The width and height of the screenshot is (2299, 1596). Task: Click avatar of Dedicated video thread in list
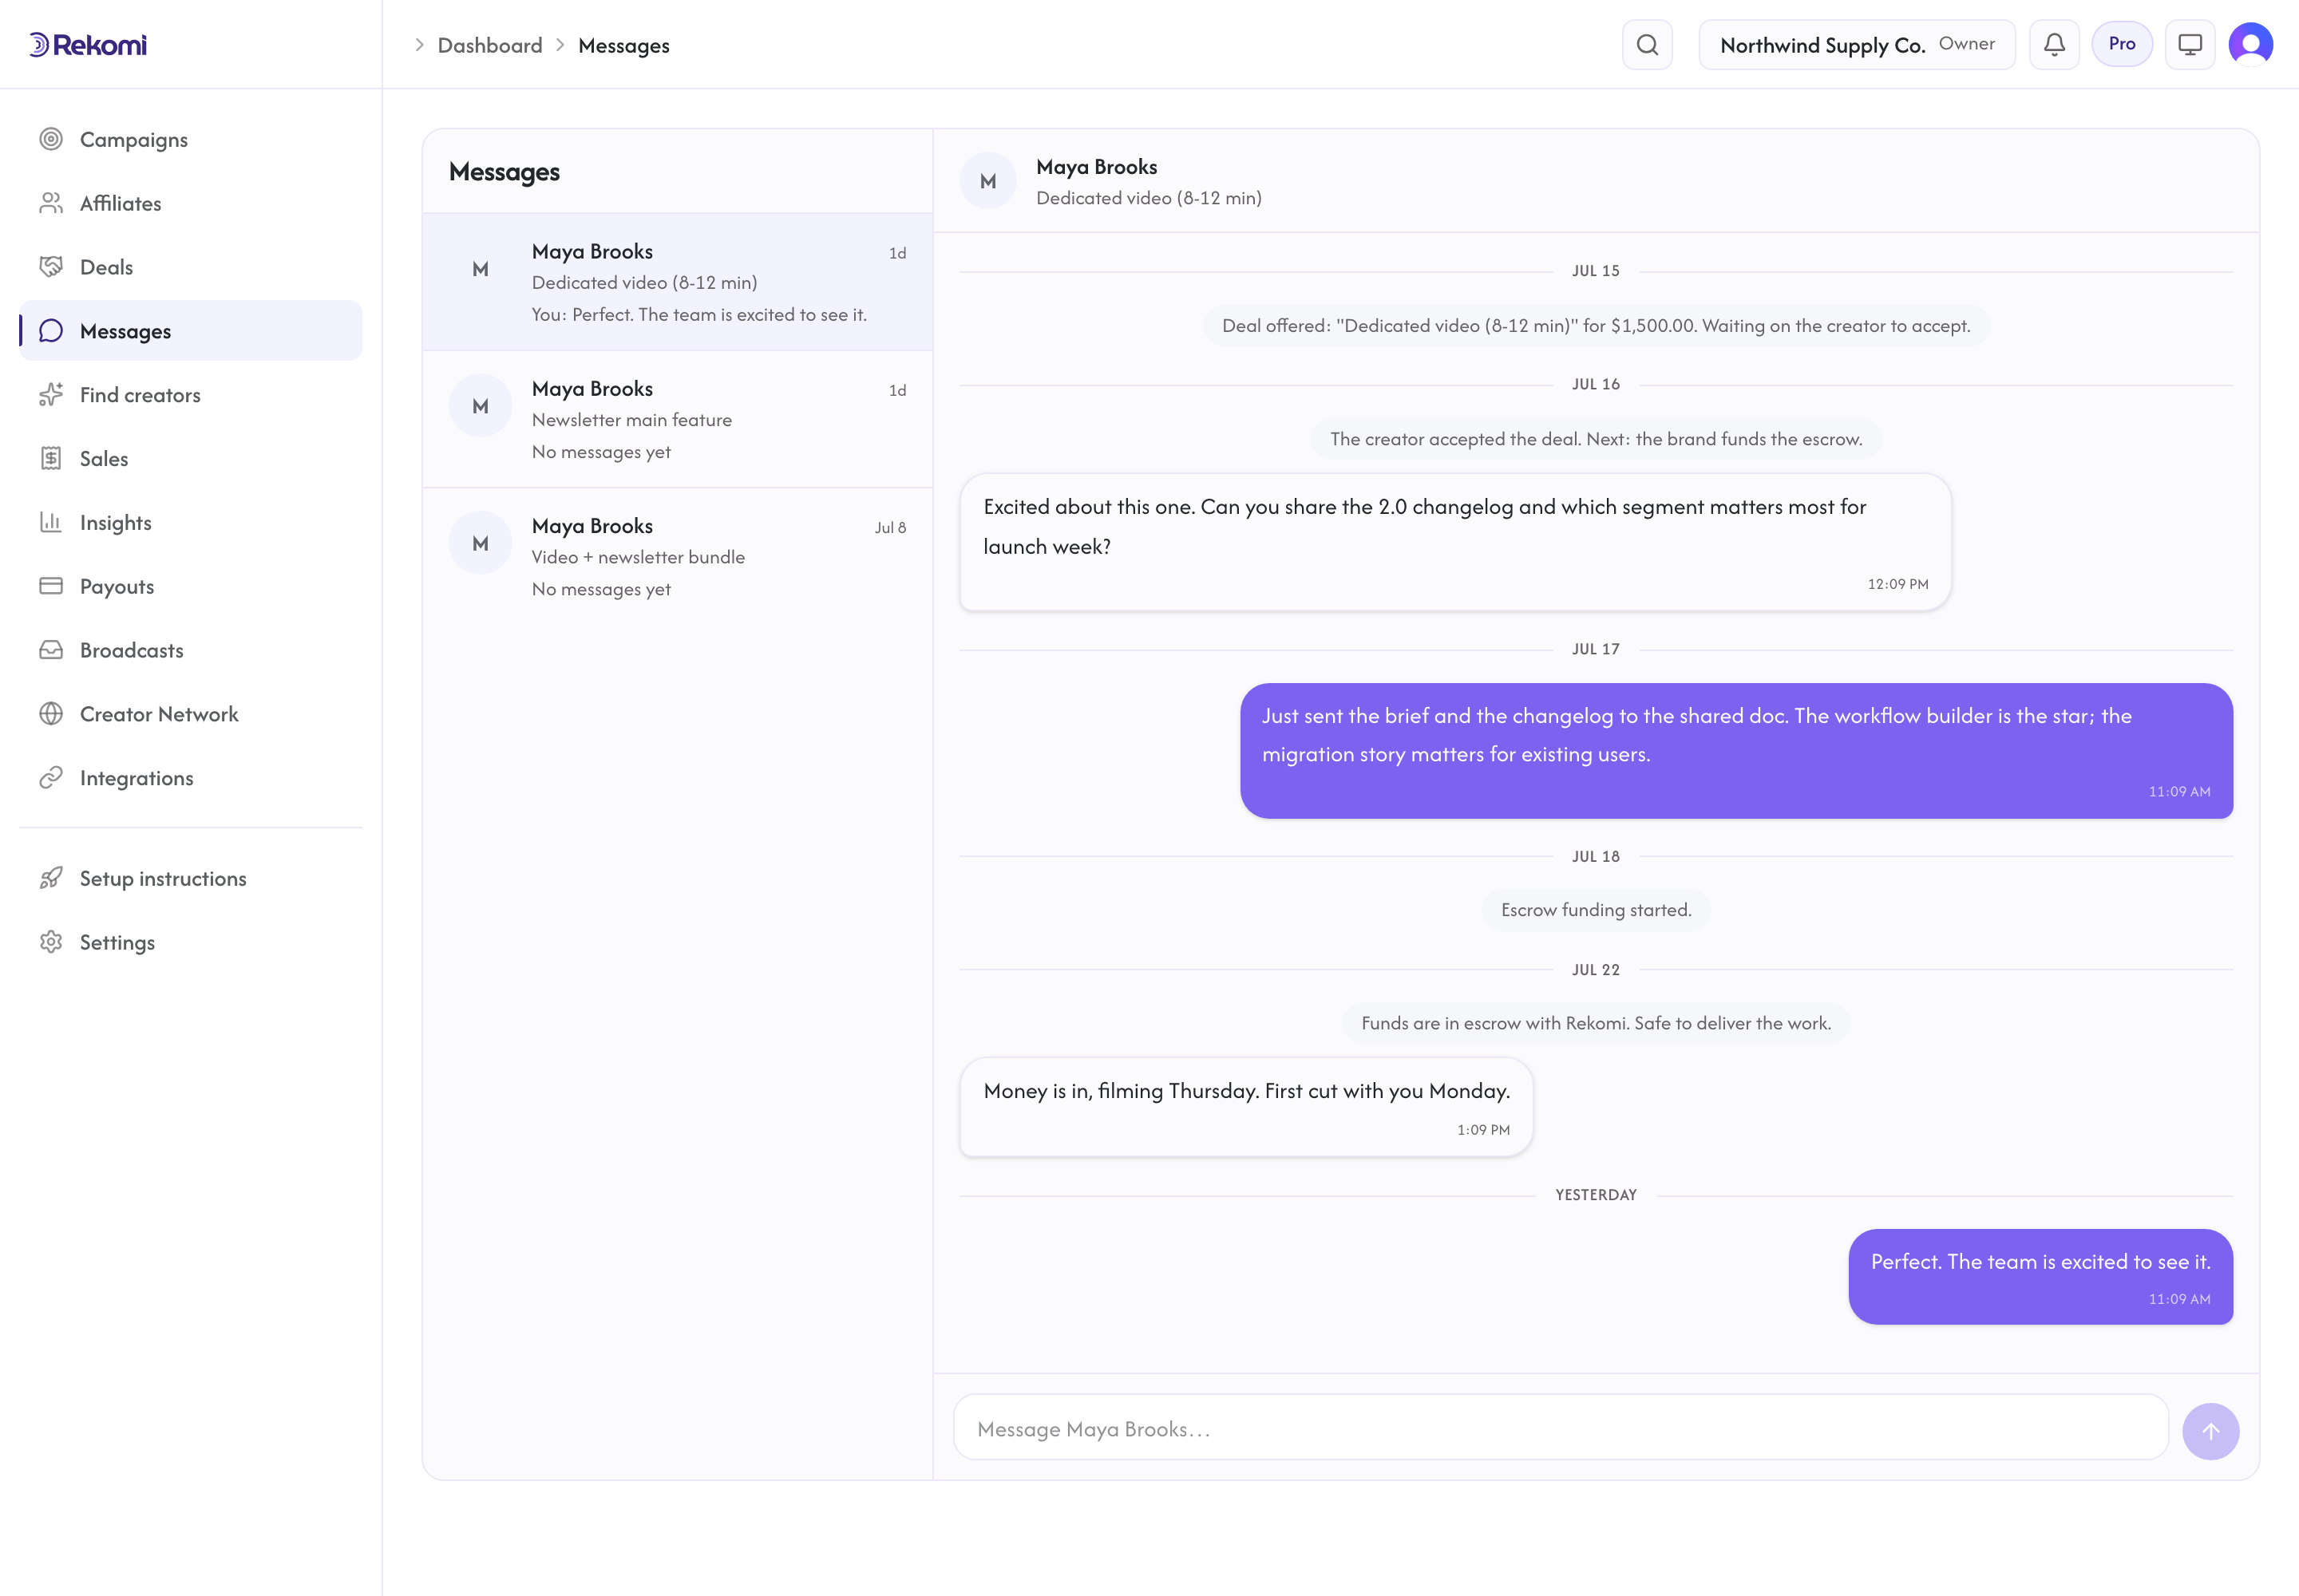point(481,269)
